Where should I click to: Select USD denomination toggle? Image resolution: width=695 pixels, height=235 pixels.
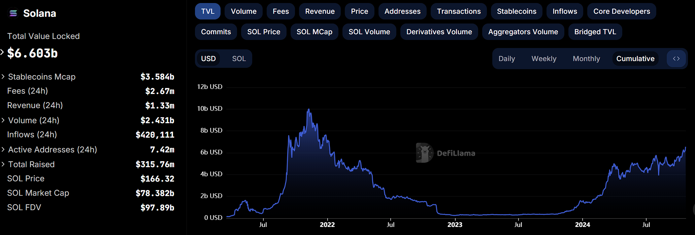(208, 59)
